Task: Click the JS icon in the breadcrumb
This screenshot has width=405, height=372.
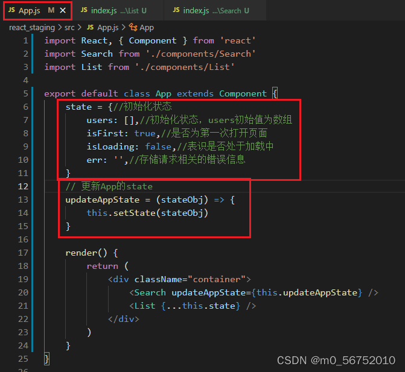Action: click(90, 27)
